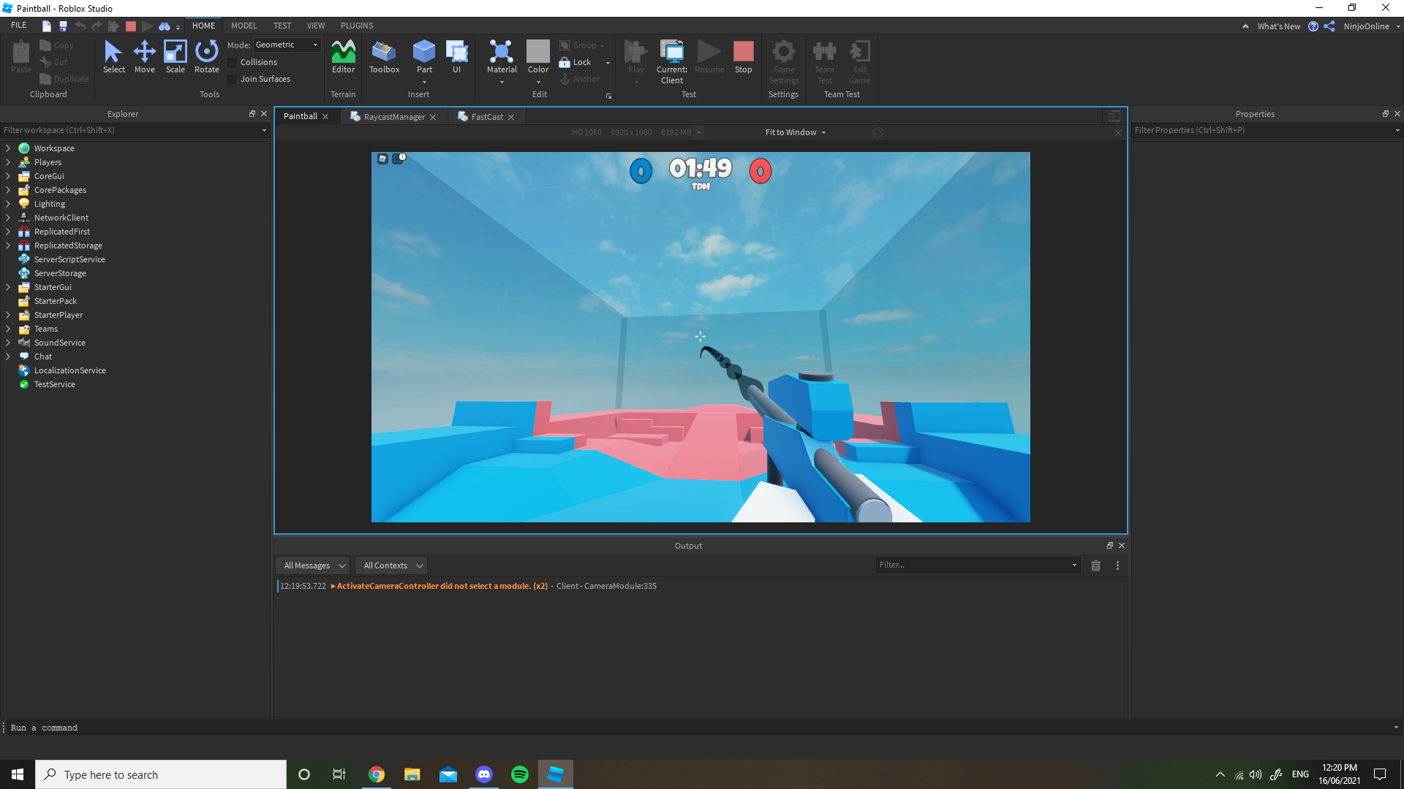
Task: Open Chrome from the taskbar
Action: pyautogui.click(x=377, y=774)
